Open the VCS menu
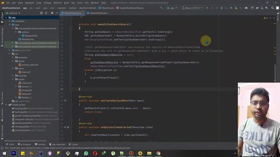280x157 pixels. pyautogui.click(x=87, y=3)
